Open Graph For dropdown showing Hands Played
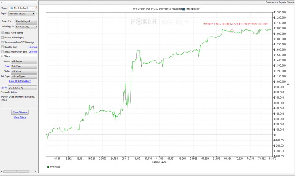Image resolution: width=295 pixels, height=176 pixels. [x=26, y=21]
